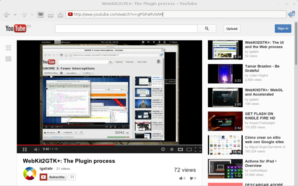Switch to the small player size
This screenshot has height=186, width=298.
(x=181, y=149)
